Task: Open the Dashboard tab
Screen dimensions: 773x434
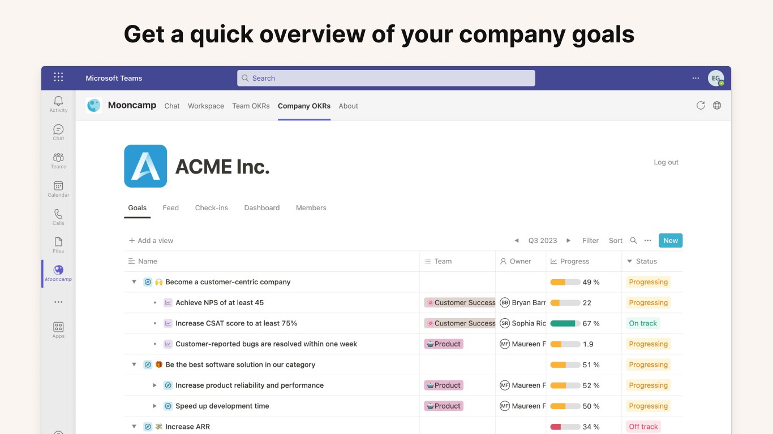Action: click(262, 208)
